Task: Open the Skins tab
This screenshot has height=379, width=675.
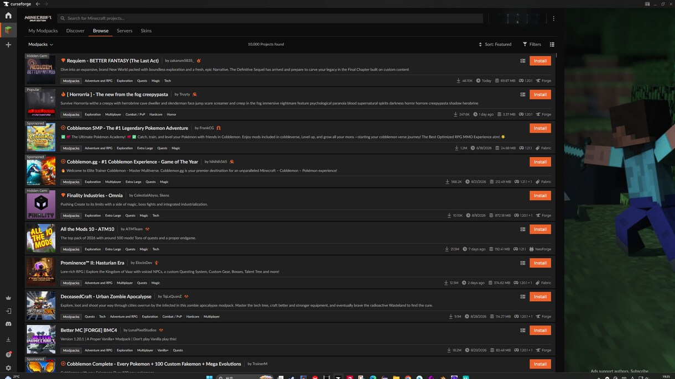Action: (x=146, y=31)
